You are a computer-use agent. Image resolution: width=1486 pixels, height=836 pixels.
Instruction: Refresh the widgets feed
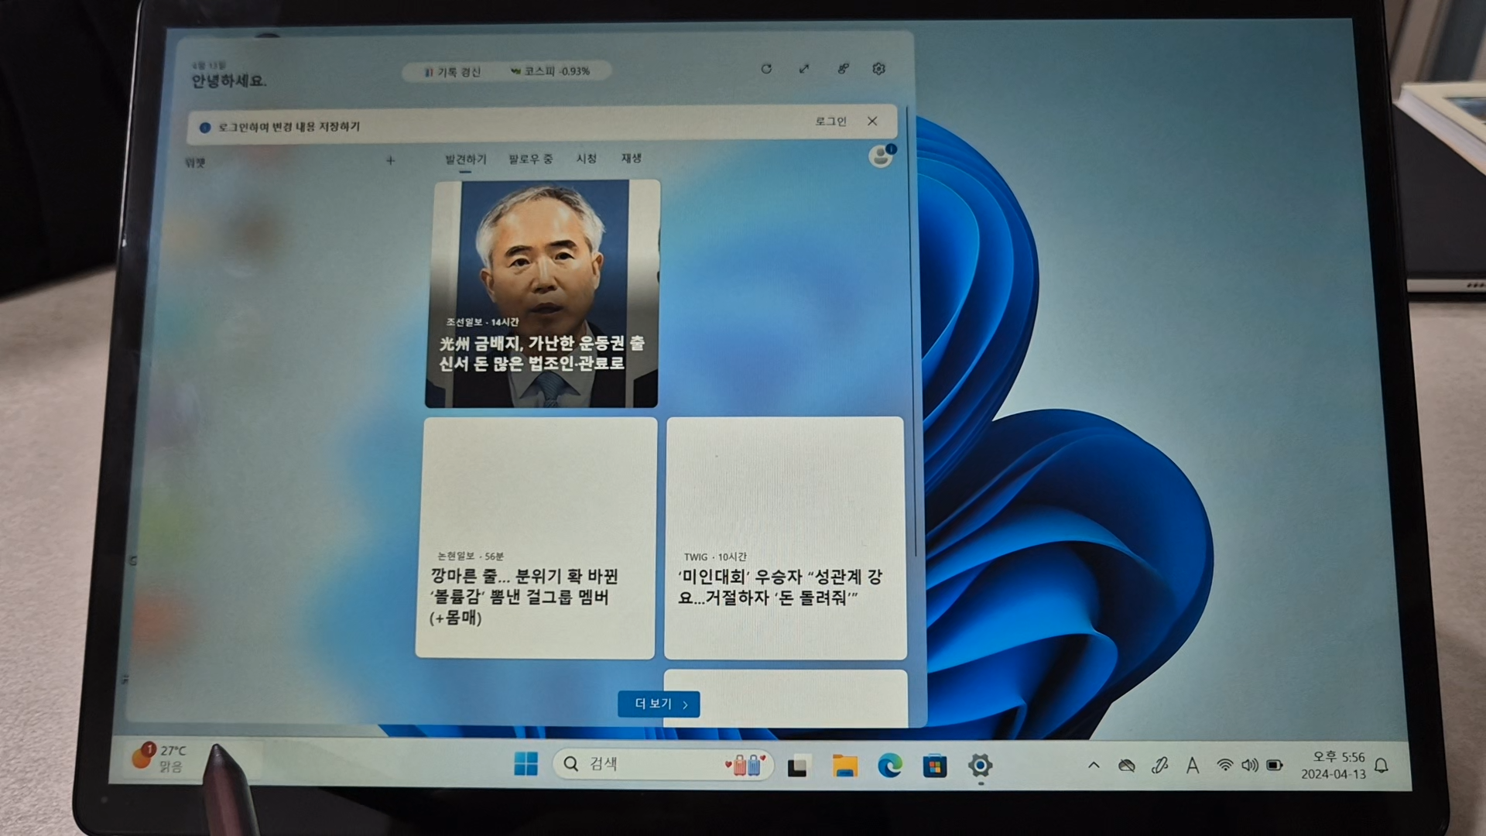coord(766,69)
